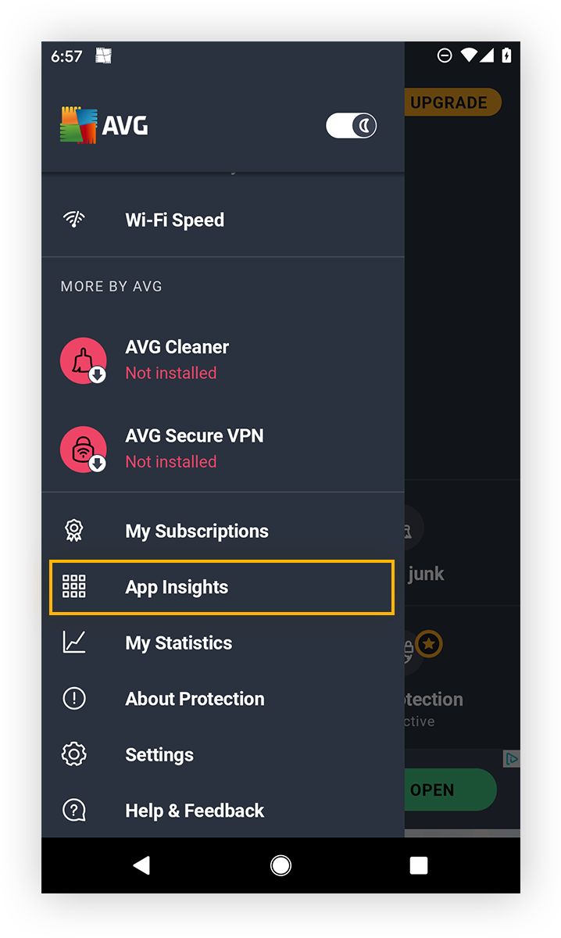This screenshot has width=561, height=938.
Task: Tap the Android back navigation arrow
Action: click(141, 865)
